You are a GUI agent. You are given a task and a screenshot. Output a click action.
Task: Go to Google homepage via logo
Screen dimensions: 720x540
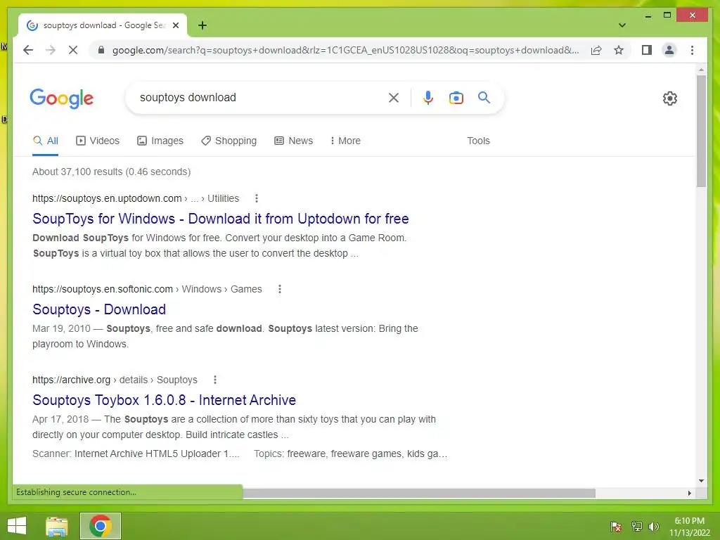pos(62,98)
